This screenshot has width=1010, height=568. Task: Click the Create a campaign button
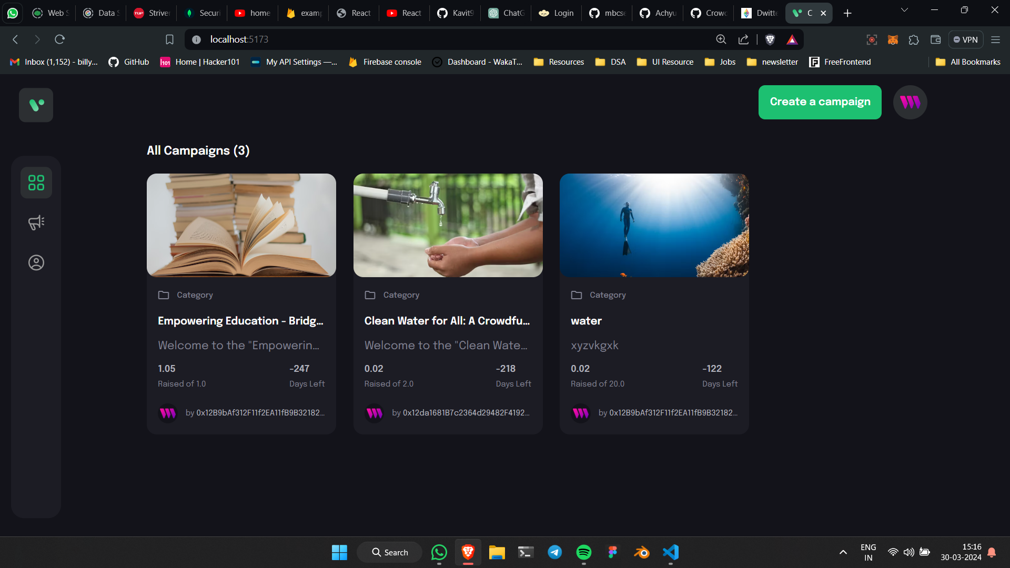click(x=820, y=102)
